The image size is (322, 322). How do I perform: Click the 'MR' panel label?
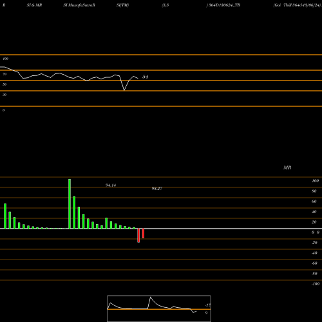click(287, 167)
